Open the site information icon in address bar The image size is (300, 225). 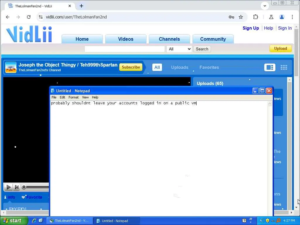pyautogui.click(x=40, y=17)
